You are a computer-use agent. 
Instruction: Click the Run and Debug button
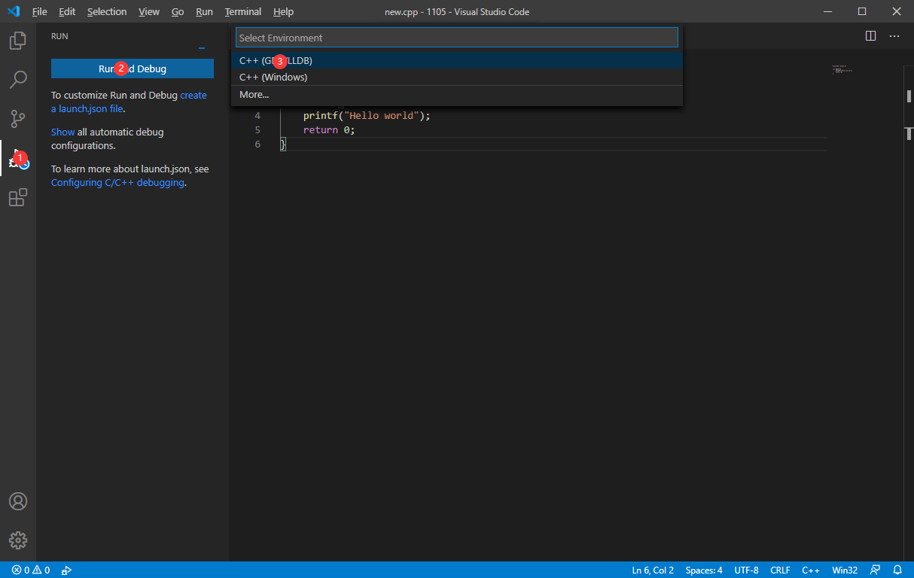(133, 68)
